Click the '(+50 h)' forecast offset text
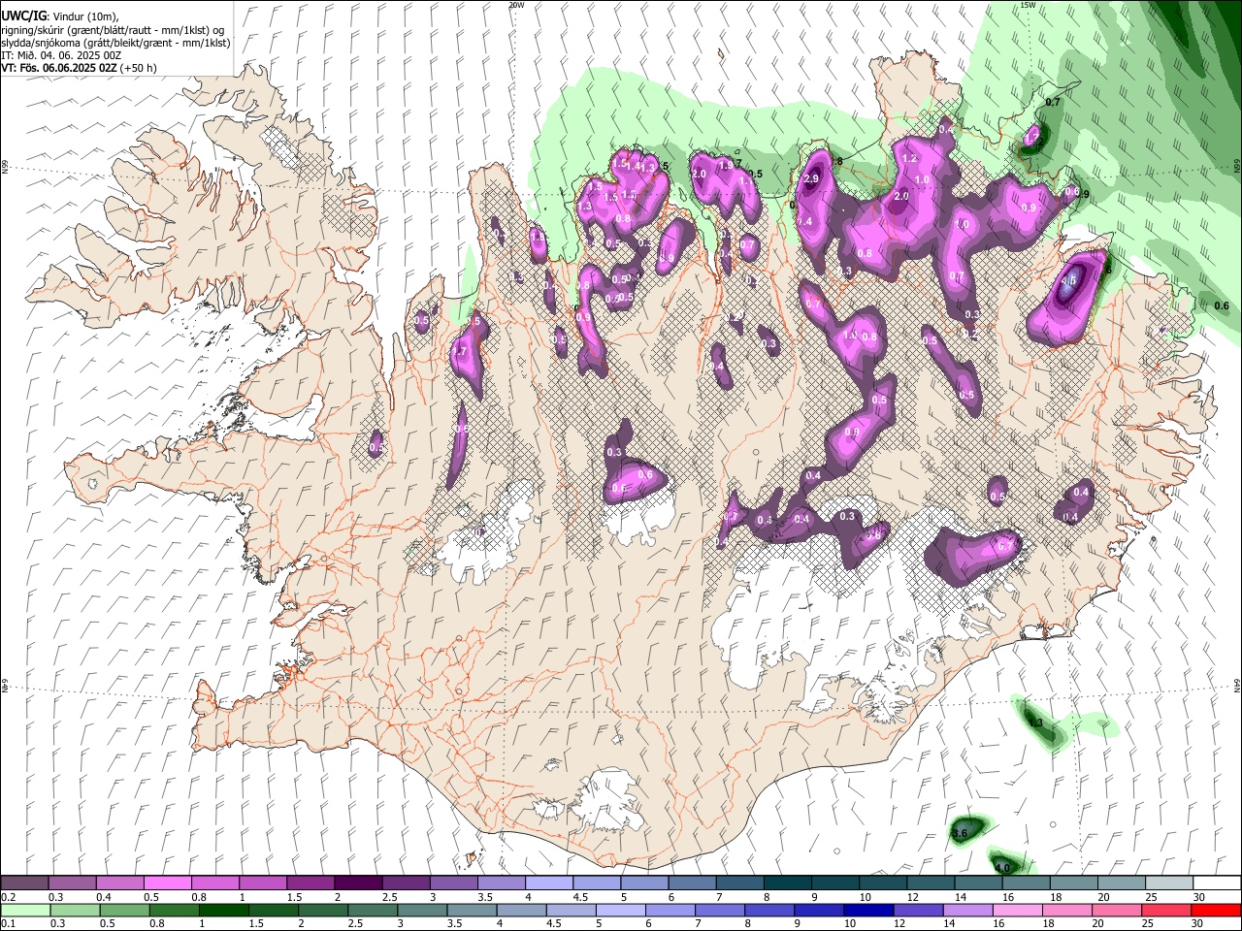The height and width of the screenshot is (931, 1242). [139, 68]
